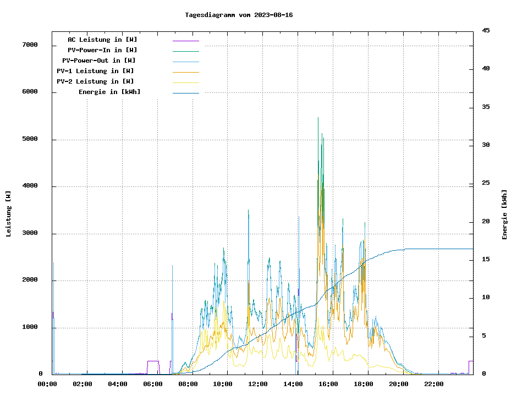
Task: Click the yellow PV-2 Leistung legend line
Action: [185, 82]
